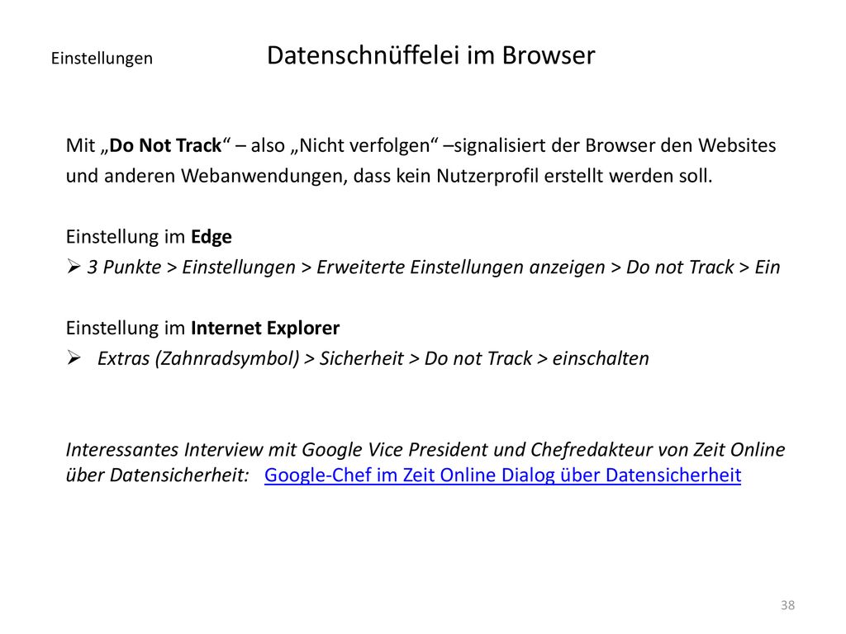Click the bold Do Not Track text

tap(165, 145)
